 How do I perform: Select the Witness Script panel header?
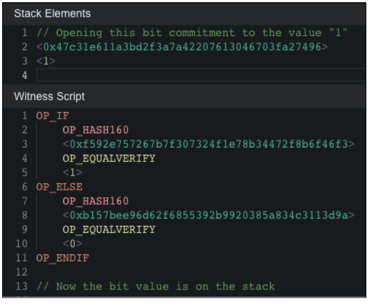pos(49,97)
